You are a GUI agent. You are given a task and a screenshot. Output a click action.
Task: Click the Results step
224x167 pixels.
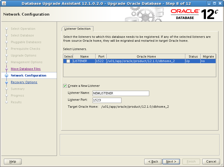pos(16,102)
